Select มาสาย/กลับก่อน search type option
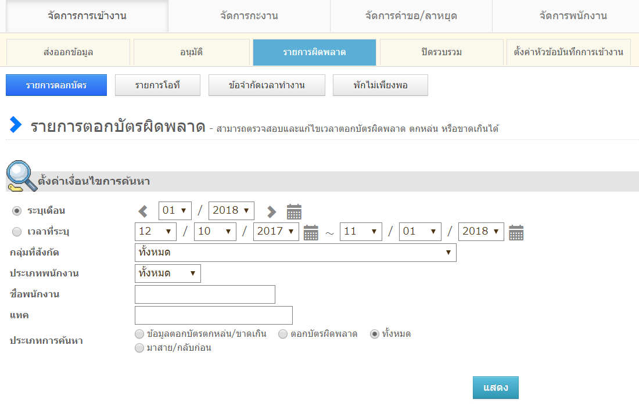Screen dimensions: 639x410 tap(139, 348)
